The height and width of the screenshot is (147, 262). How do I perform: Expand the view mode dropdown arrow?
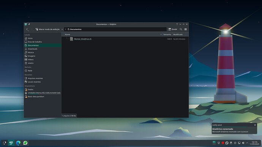(62, 29)
